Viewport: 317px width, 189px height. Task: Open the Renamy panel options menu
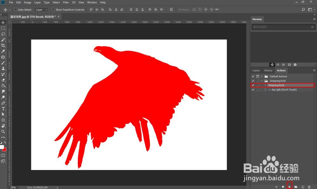coord(314,19)
